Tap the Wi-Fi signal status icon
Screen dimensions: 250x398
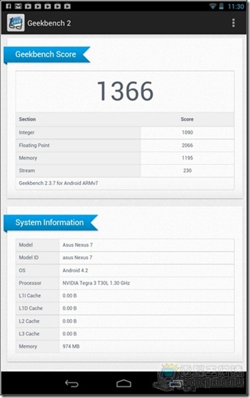[x=212, y=6]
